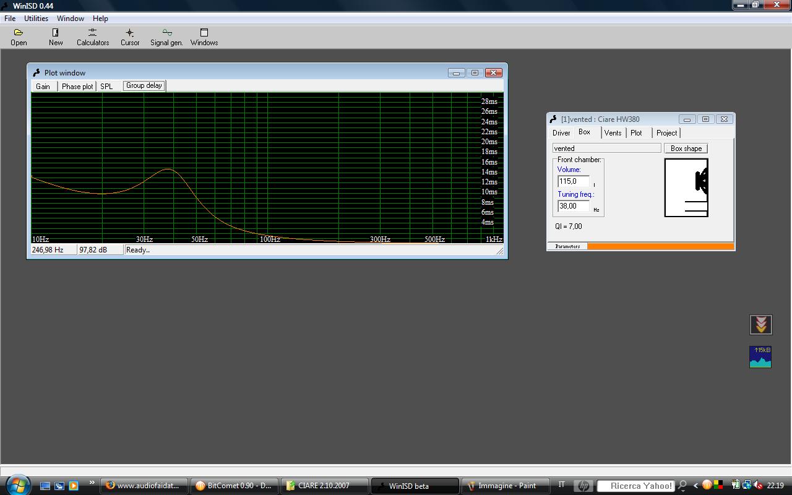The width and height of the screenshot is (792, 495).
Task: Click the Volume input field
Action: click(x=574, y=181)
